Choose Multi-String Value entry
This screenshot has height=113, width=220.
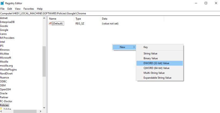154,73
